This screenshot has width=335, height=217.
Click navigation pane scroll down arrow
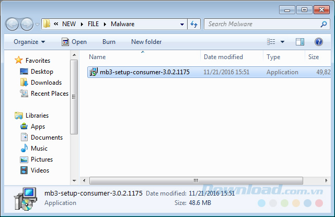click(74, 181)
